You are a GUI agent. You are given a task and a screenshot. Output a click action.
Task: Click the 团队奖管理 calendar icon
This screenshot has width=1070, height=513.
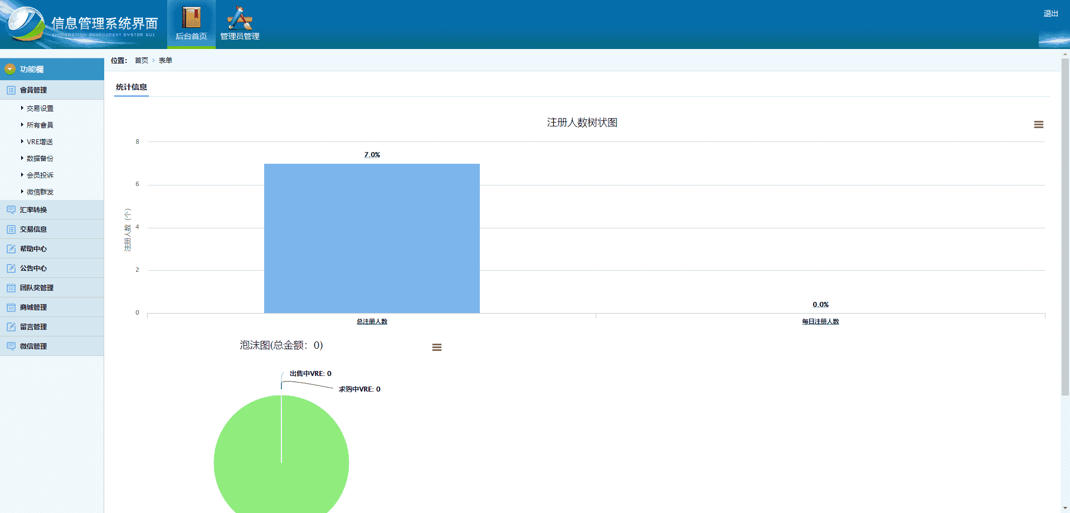[x=11, y=288]
